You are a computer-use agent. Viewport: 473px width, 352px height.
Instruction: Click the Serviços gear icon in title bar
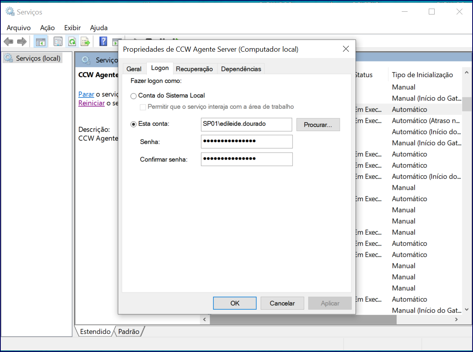pos(10,12)
